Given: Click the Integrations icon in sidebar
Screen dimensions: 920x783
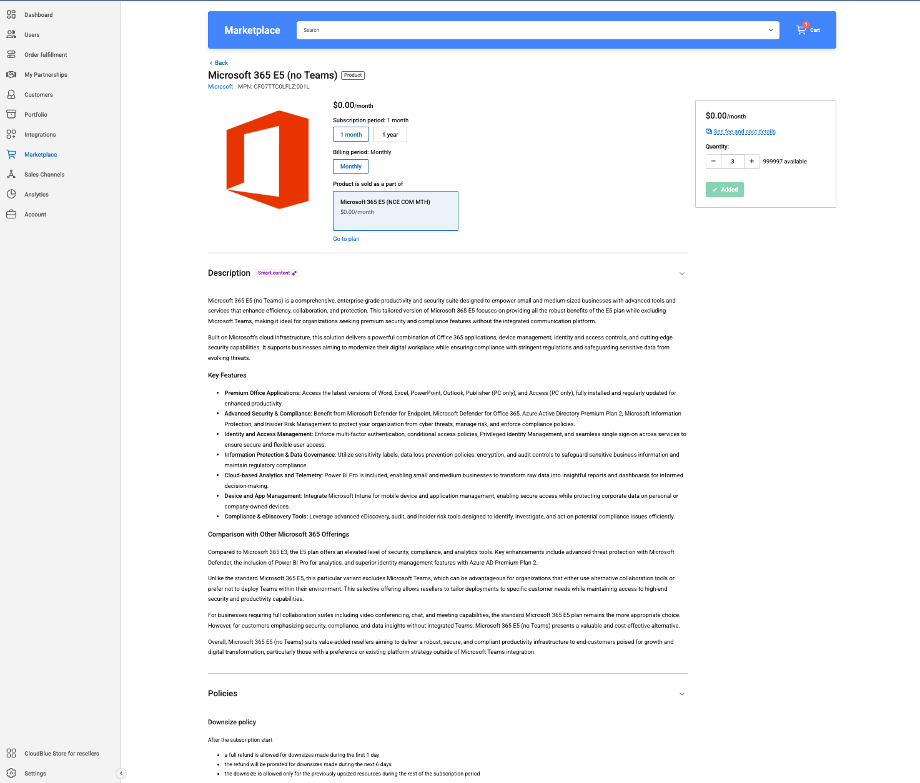Looking at the screenshot, I should tap(11, 134).
